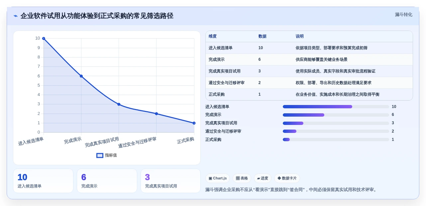Select table cell 完成真实项目试用
Viewport: 426px width, 206px height.
pyautogui.click(x=225, y=71)
